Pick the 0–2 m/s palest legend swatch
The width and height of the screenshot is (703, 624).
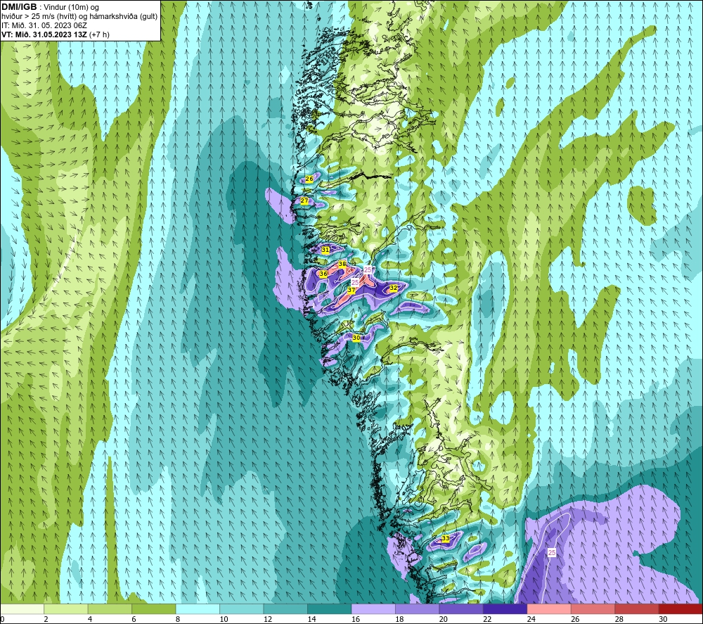coord(22,609)
